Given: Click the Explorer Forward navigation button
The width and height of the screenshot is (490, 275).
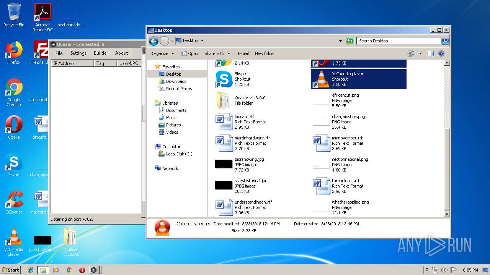Looking at the screenshot, I should tap(164, 41).
